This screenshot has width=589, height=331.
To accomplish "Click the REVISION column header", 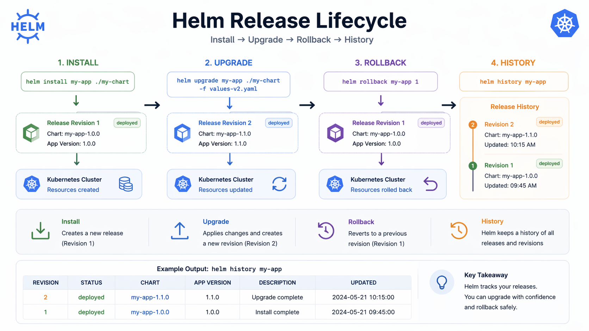I will pos(46,282).
